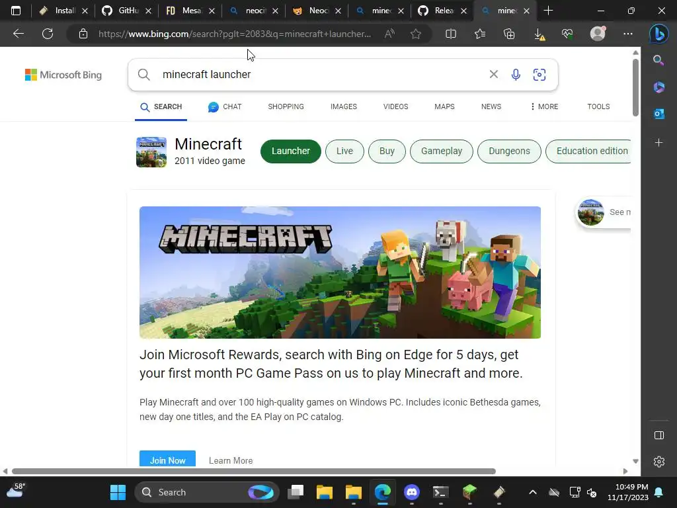Image resolution: width=677 pixels, height=508 pixels.
Task: Open the NEWS results tab
Action: tap(491, 106)
